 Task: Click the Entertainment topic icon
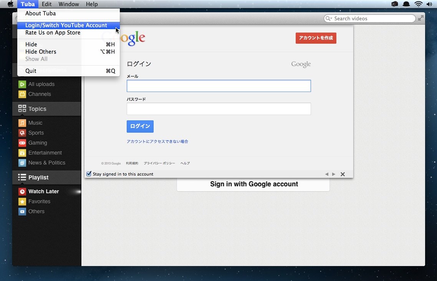pyautogui.click(x=22, y=153)
